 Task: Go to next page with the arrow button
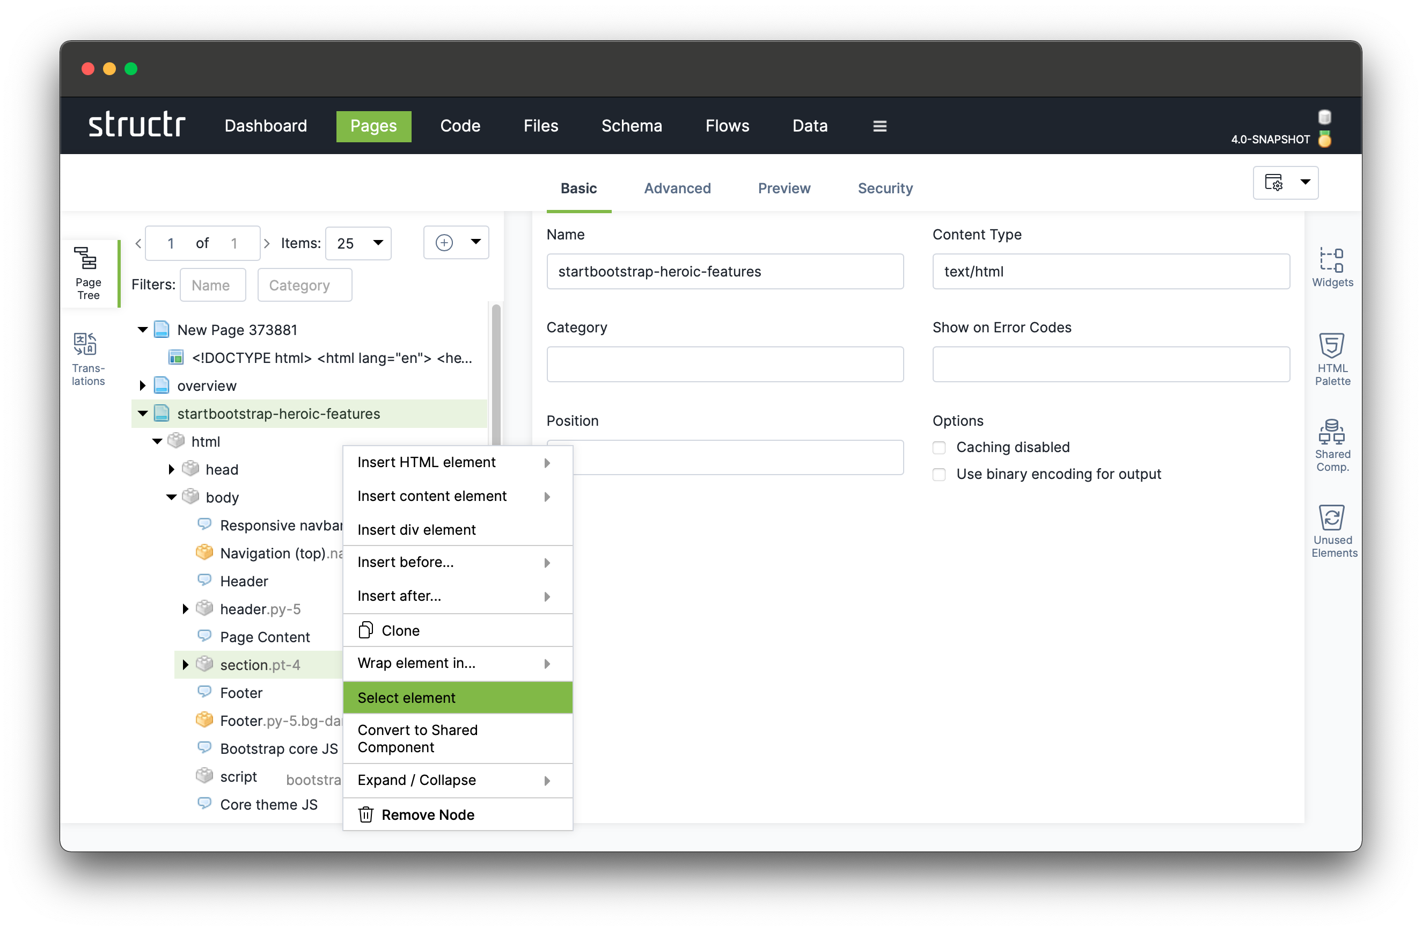[x=267, y=243]
